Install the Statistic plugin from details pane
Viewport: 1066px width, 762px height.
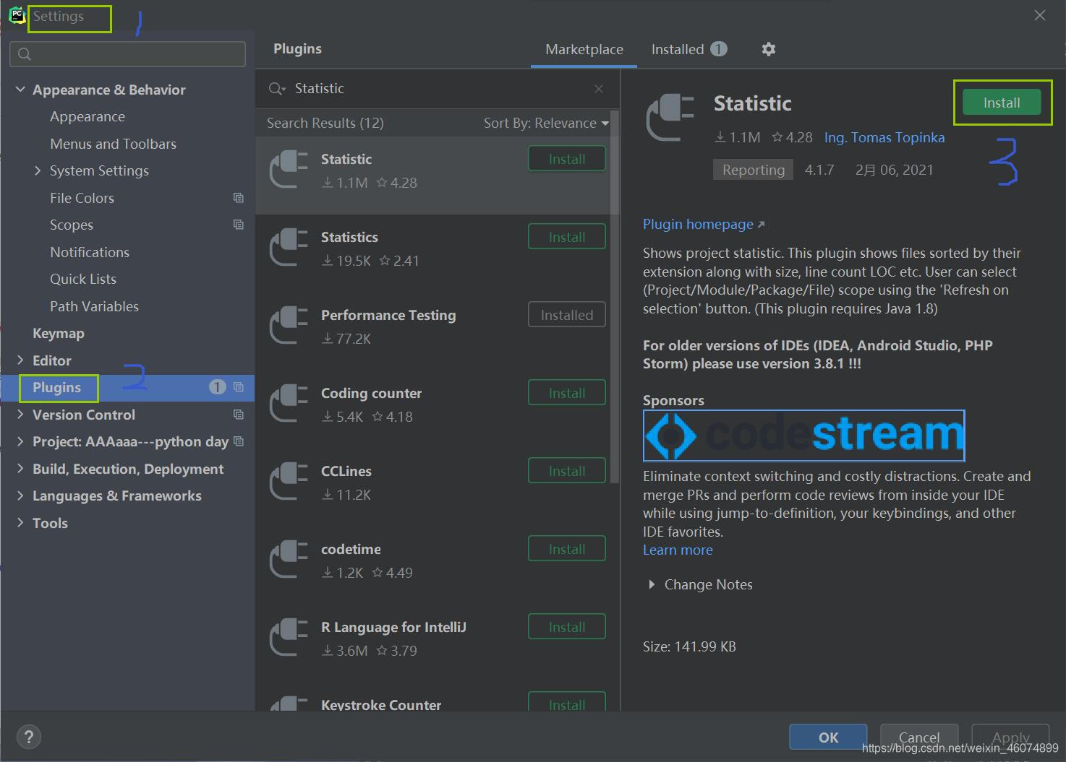point(1002,103)
